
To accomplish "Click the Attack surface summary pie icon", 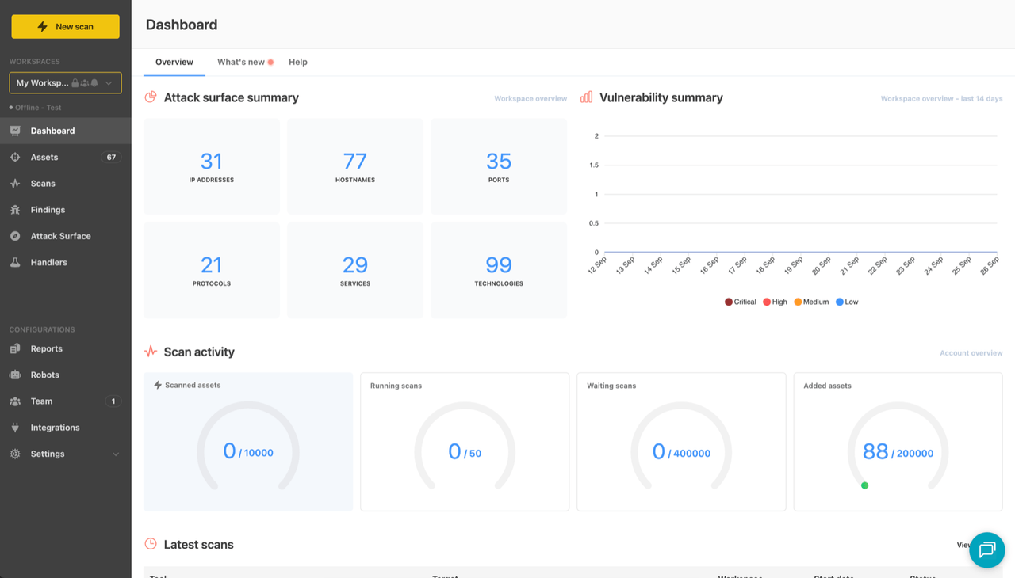I will (151, 97).
